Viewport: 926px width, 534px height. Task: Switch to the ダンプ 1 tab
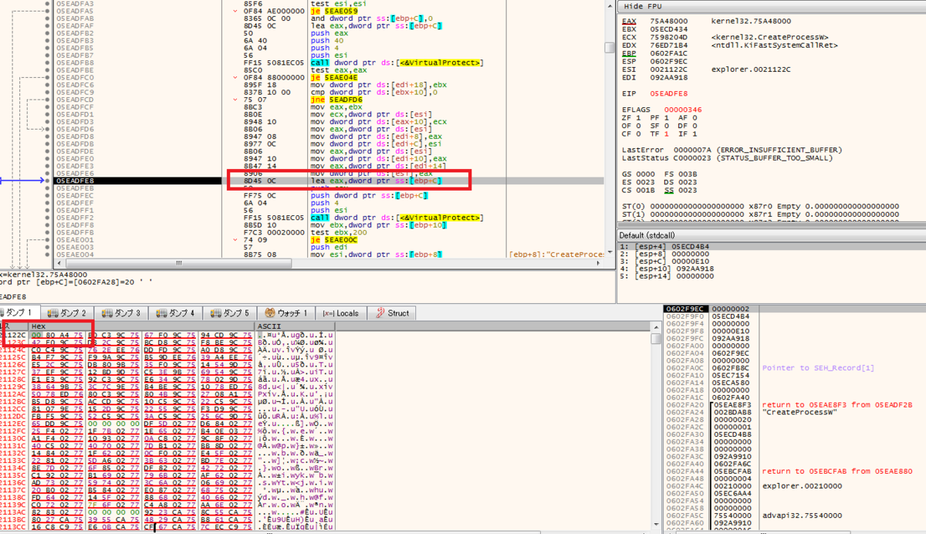pyautogui.click(x=18, y=313)
